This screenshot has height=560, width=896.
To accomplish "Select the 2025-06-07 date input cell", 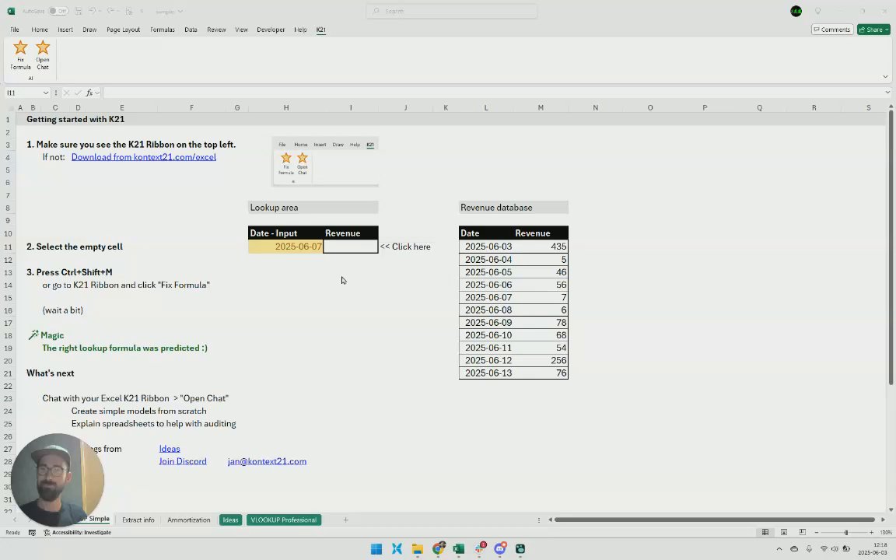I will pos(285,247).
